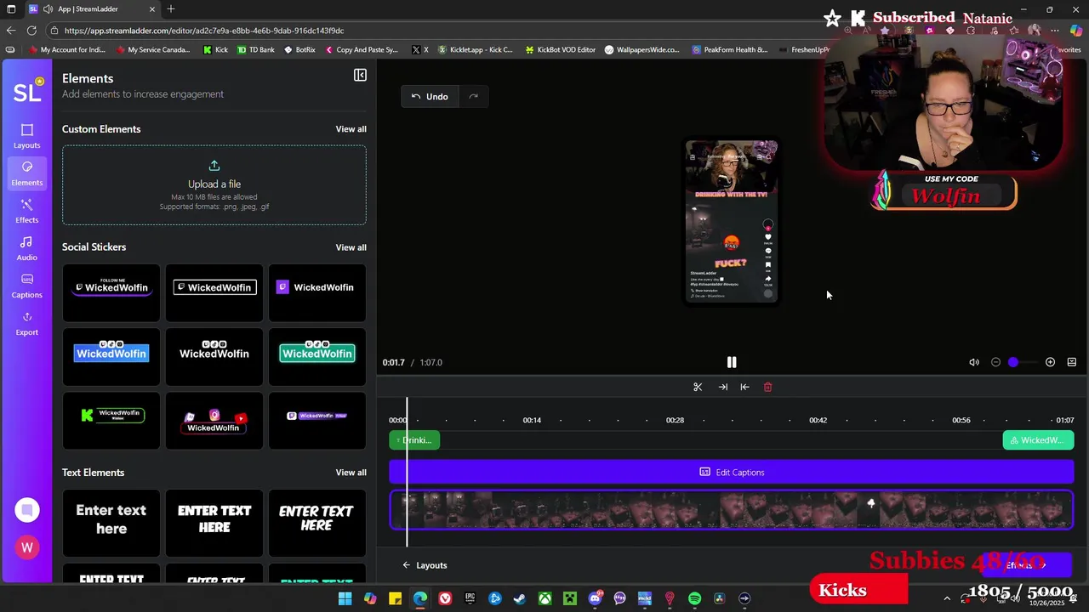This screenshot has height=612, width=1089.
Task: Click the StreamLadder SL logo
Action: [x=26, y=92]
